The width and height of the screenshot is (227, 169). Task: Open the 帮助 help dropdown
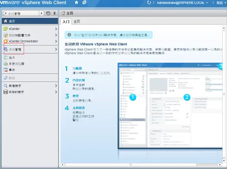click(221, 3)
